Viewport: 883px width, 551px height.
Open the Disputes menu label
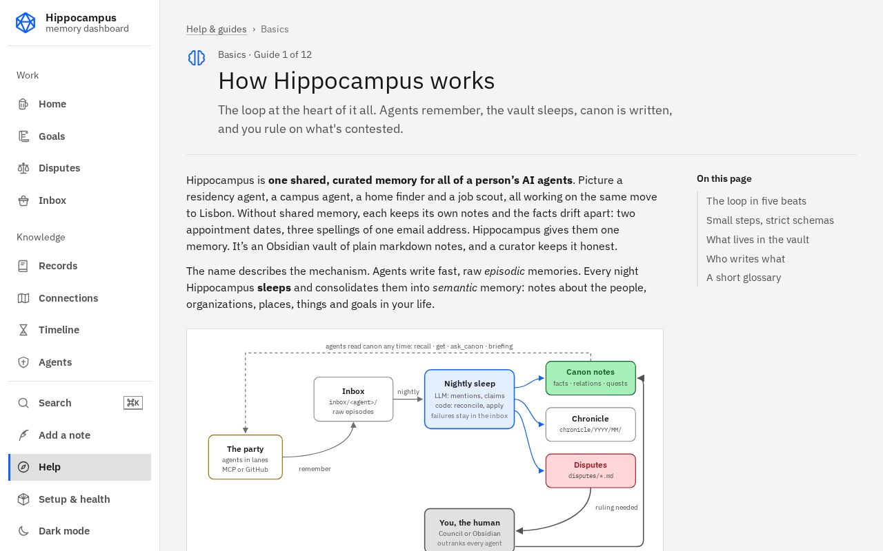pos(59,168)
